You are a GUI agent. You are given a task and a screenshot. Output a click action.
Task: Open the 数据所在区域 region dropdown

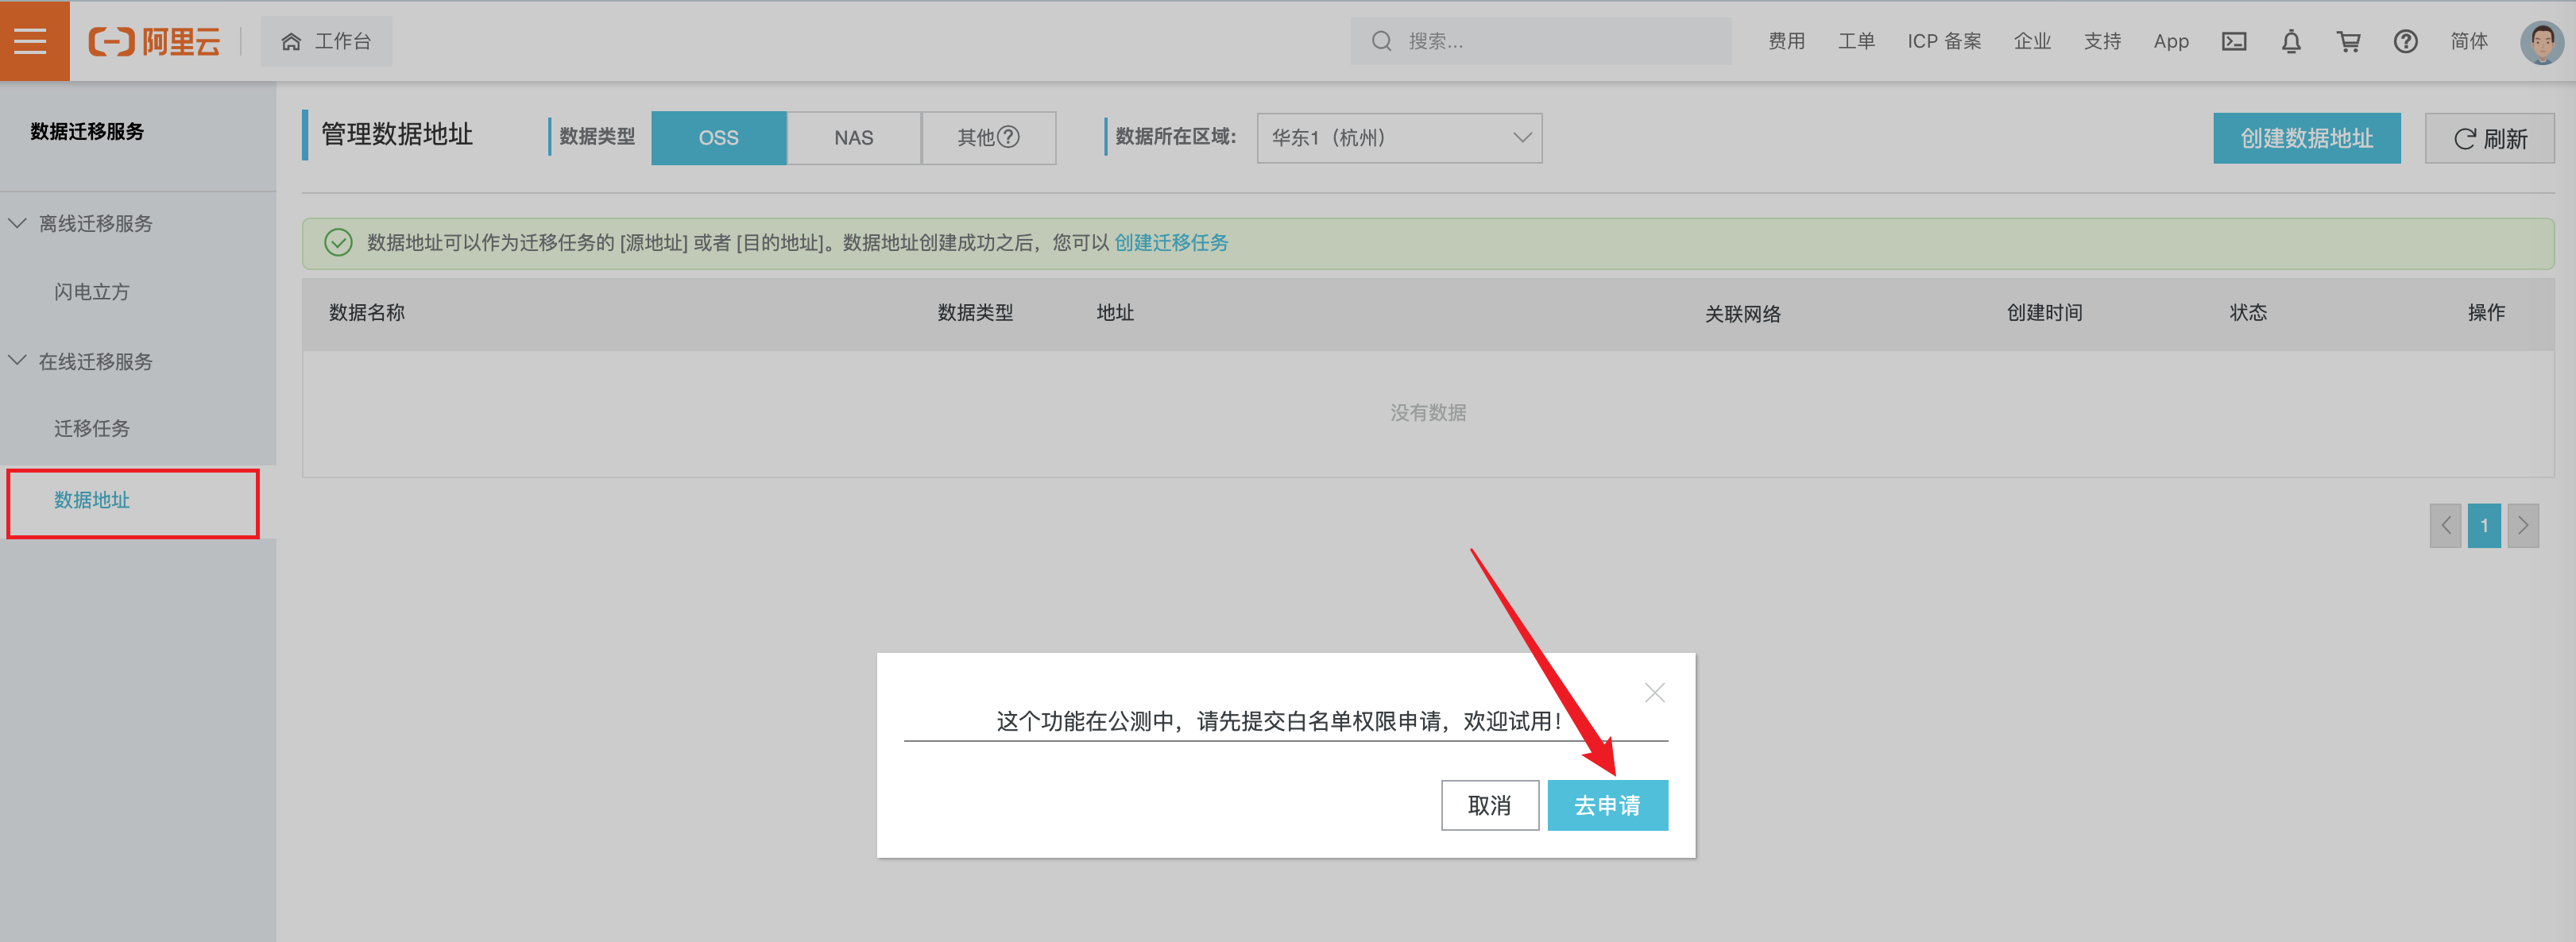[x=1399, y=138]
